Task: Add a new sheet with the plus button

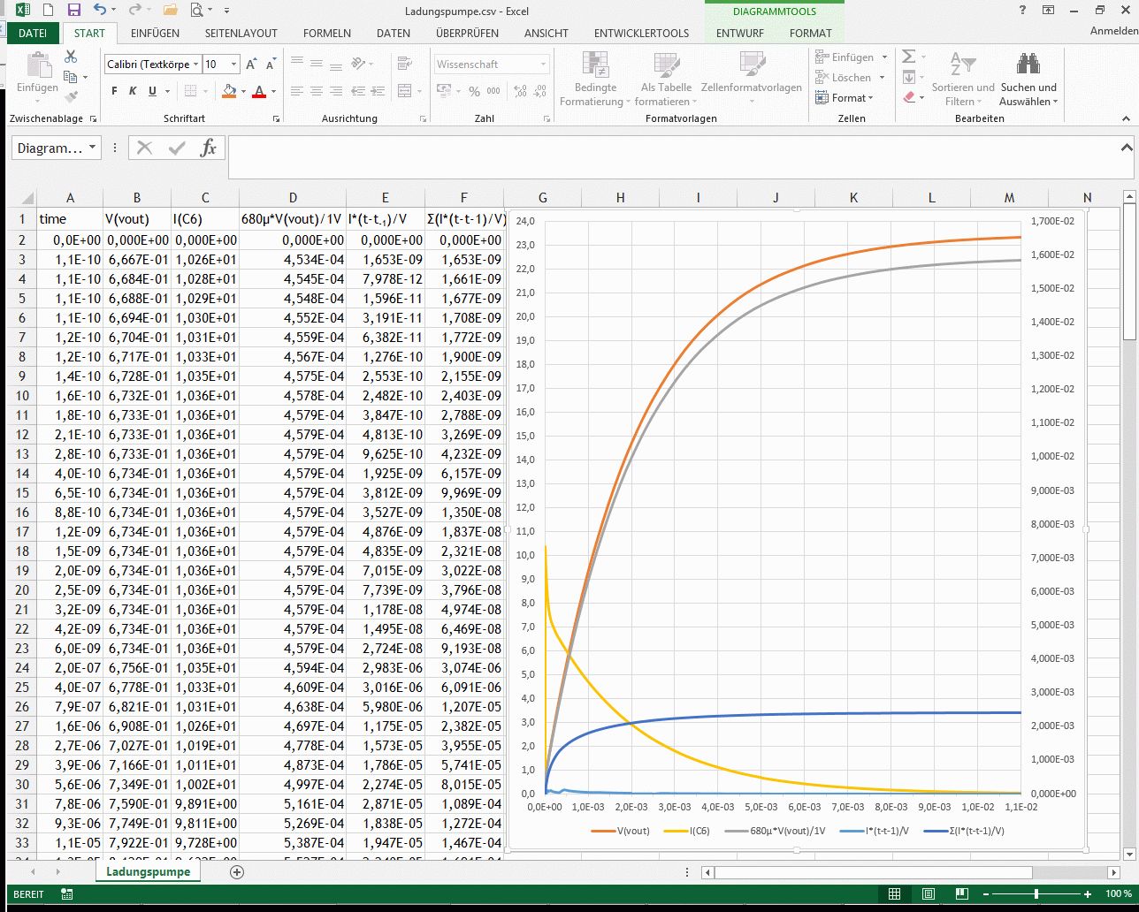Action: 236,872
